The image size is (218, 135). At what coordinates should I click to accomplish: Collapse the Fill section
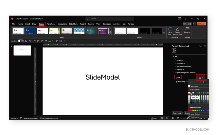coord(173,56)
